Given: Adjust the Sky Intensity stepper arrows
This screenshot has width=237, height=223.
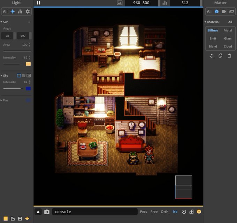Looking at the screenshot, I should tap(30, 82).
